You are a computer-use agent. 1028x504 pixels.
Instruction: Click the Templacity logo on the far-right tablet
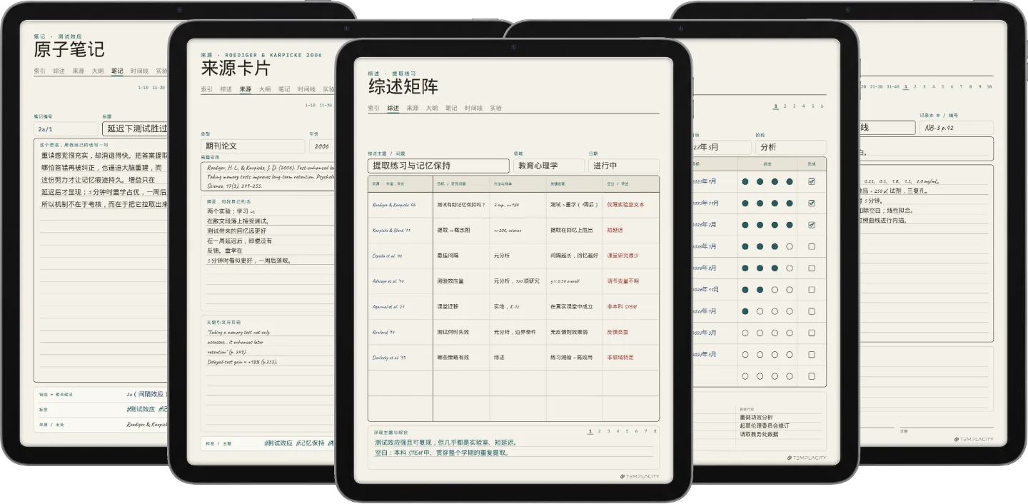pyautogui.click(x=974, y=439)
